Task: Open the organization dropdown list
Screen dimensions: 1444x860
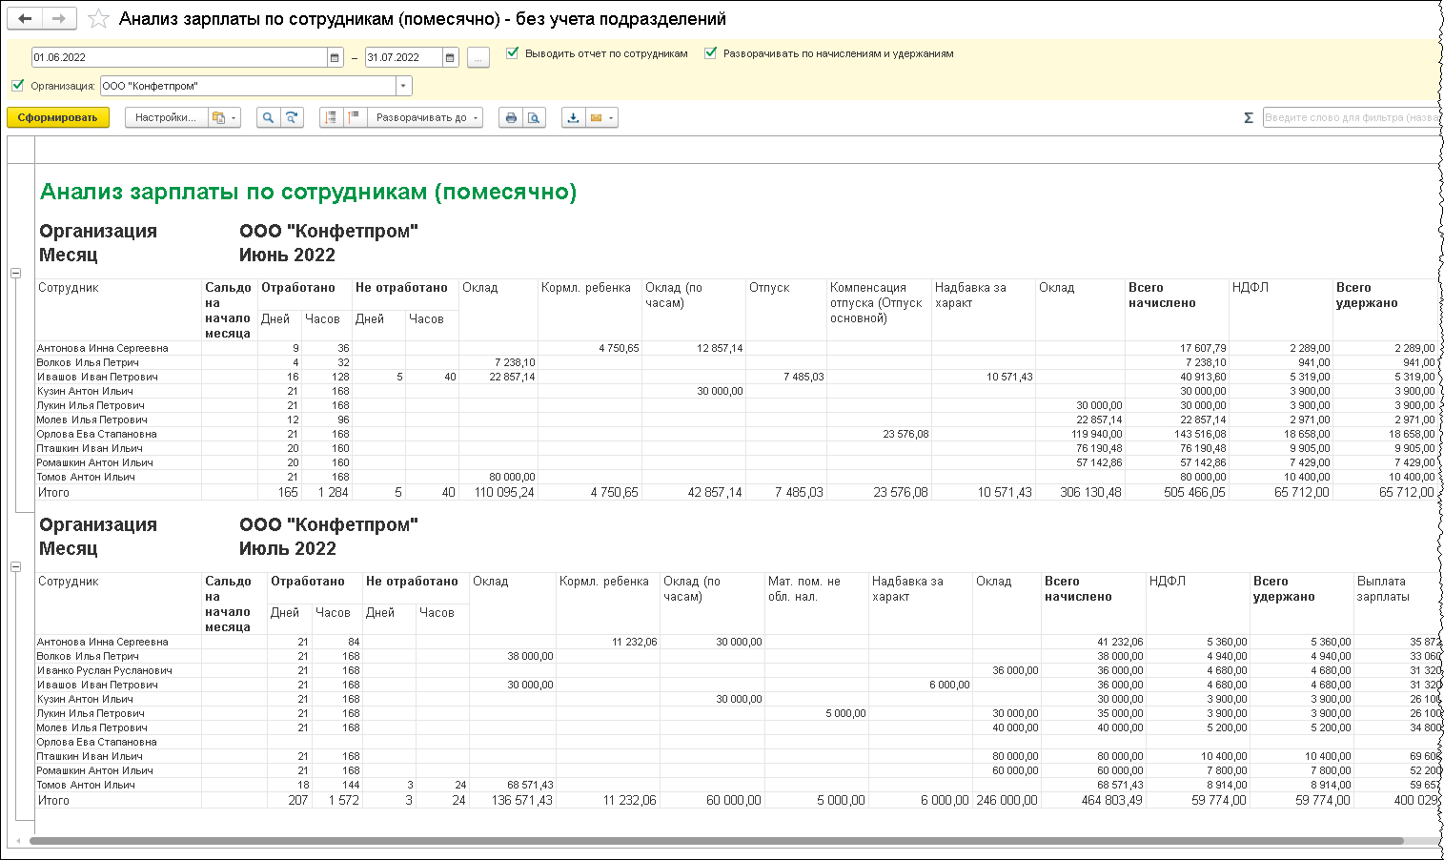Action: pos(404,86)
